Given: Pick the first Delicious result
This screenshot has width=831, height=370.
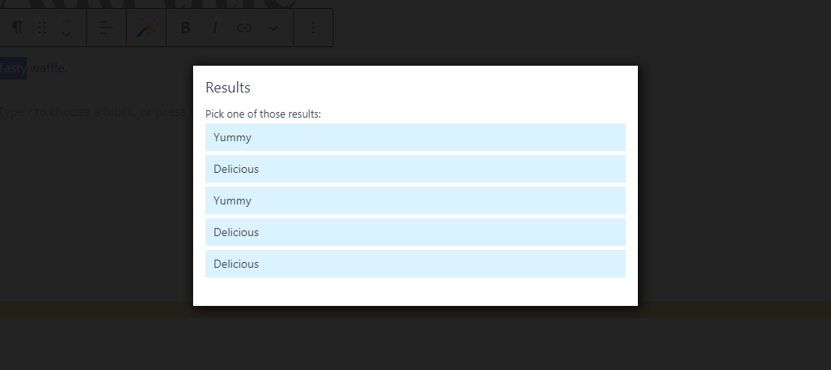Looking at the screenshot, I should pyautogui.click(x=415, y=169).
